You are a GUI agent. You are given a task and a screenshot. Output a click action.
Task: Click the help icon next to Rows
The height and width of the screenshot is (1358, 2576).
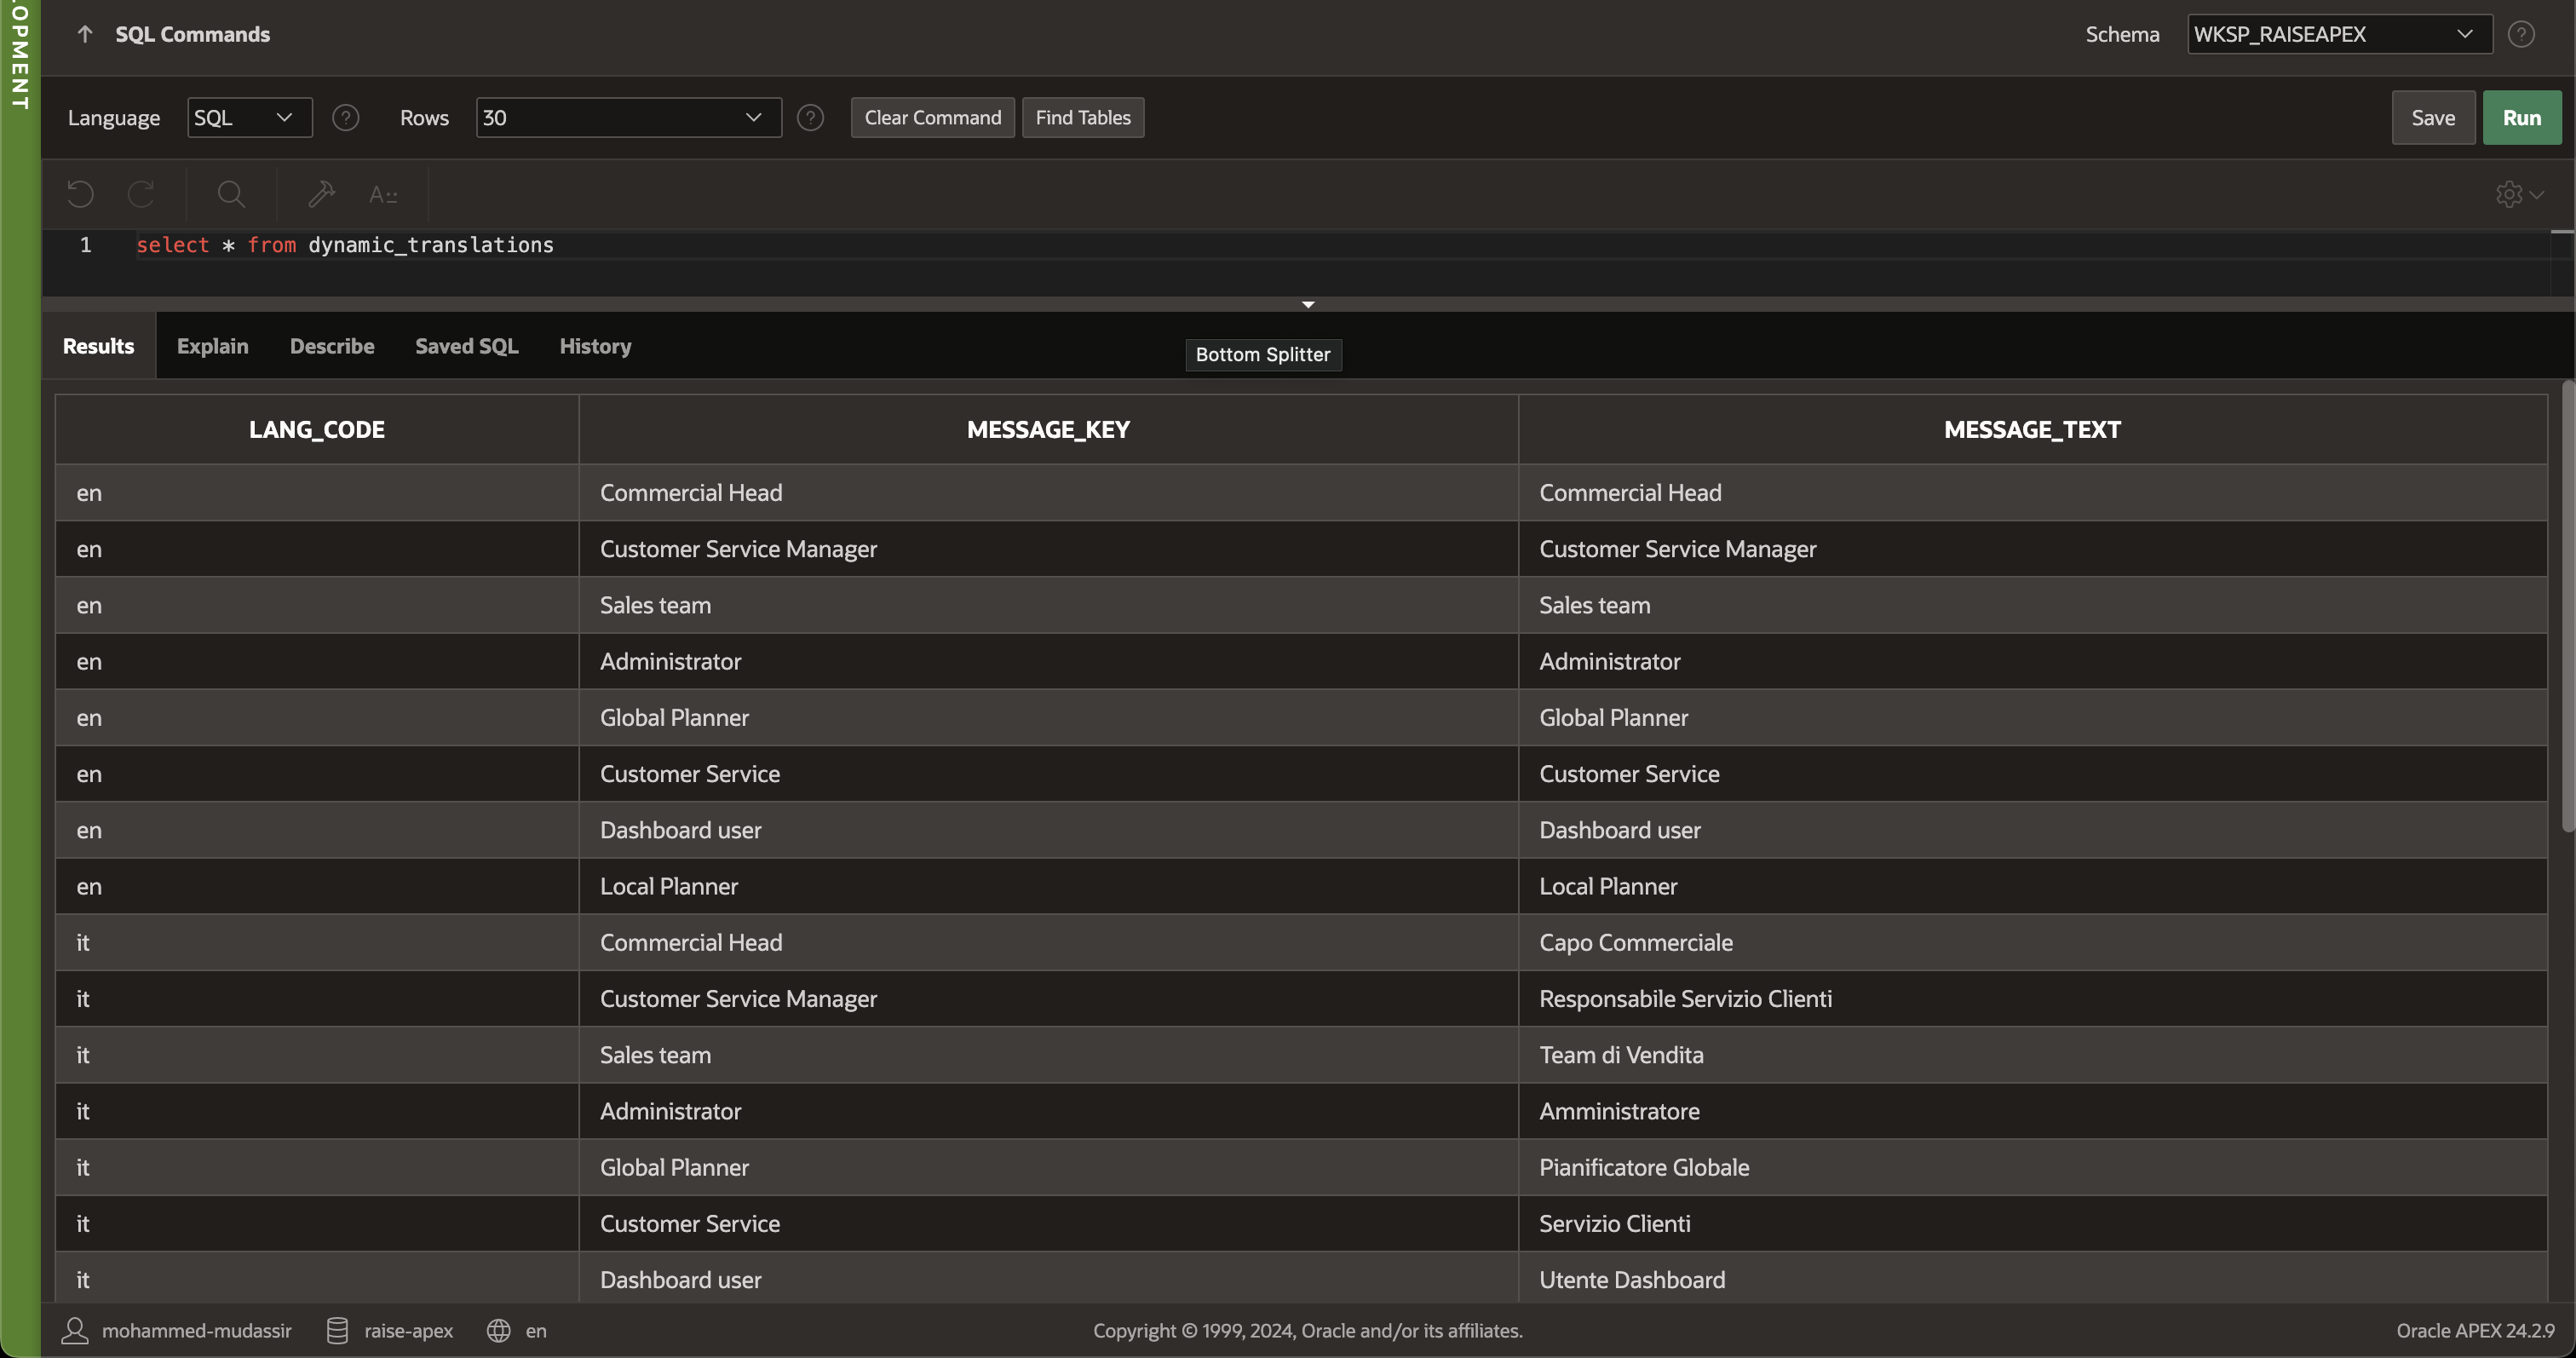[810, 118]
